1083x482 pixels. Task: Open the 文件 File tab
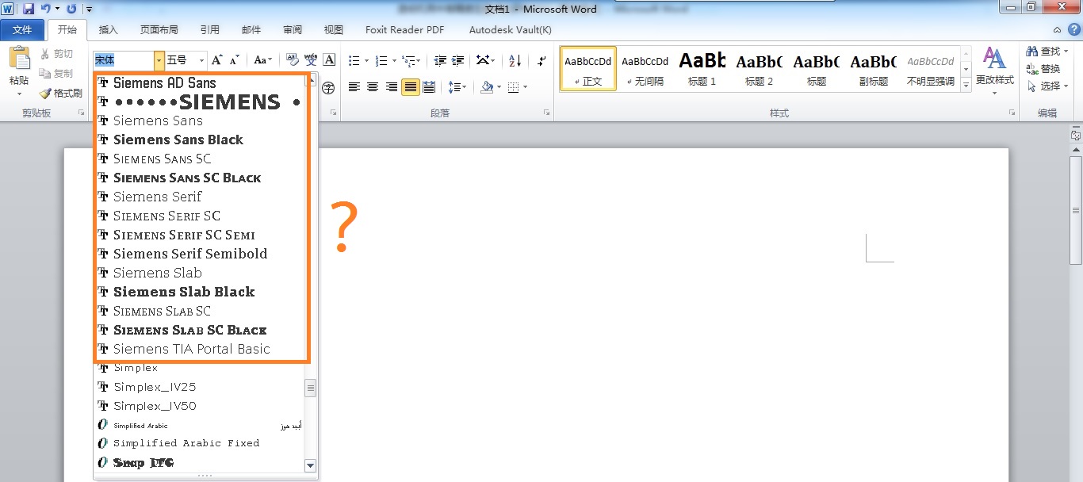pos(22,30)
